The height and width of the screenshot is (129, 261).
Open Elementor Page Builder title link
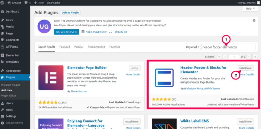[87, 68]
